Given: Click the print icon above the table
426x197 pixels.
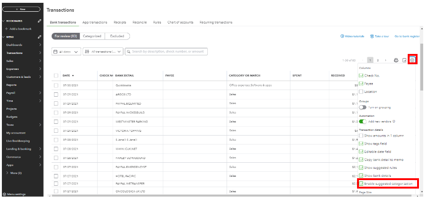Looking at the screenshot, I should coord(396,60).
